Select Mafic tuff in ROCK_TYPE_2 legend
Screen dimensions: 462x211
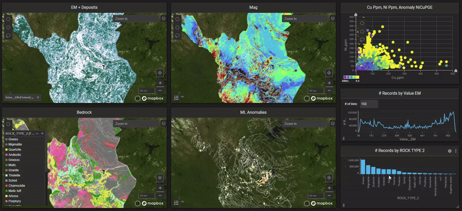[x=14, y=191]
